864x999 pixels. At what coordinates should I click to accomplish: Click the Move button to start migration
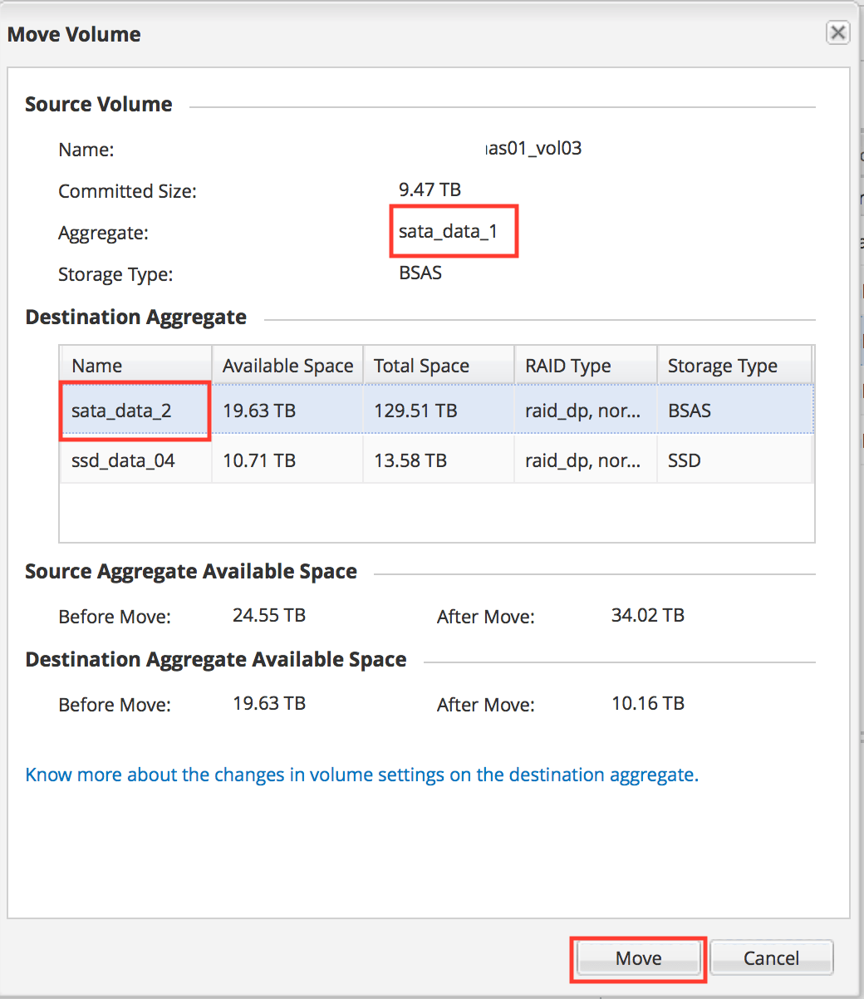pos(638,958)
